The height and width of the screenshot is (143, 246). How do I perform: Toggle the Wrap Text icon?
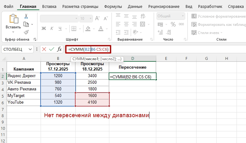[143, 16]
